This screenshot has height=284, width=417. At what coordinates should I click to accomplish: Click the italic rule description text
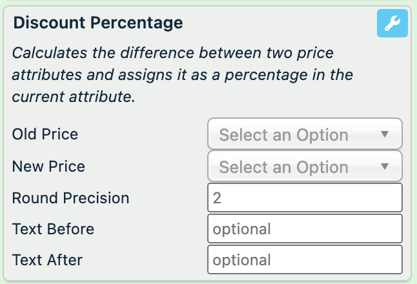[x=181, y=75]
